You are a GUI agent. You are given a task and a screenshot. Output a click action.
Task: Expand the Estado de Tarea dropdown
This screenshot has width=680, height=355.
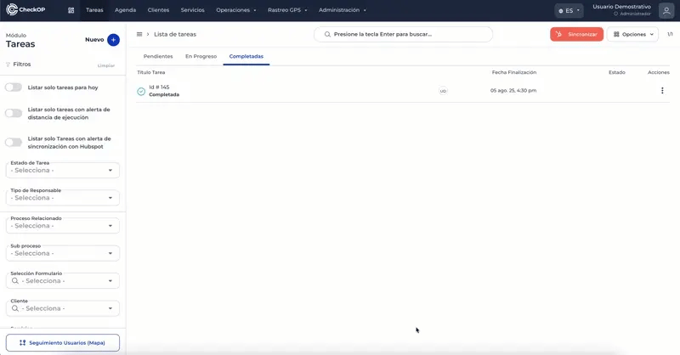(x=62, y=171)
